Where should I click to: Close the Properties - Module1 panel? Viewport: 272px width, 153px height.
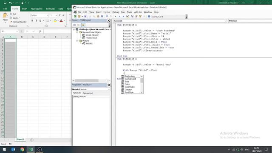tap(109, 85)
